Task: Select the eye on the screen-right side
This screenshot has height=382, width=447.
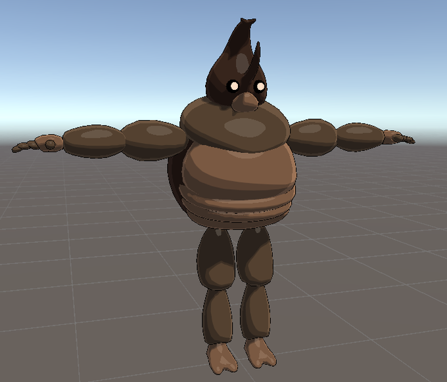Action: [x=260, y=86]
